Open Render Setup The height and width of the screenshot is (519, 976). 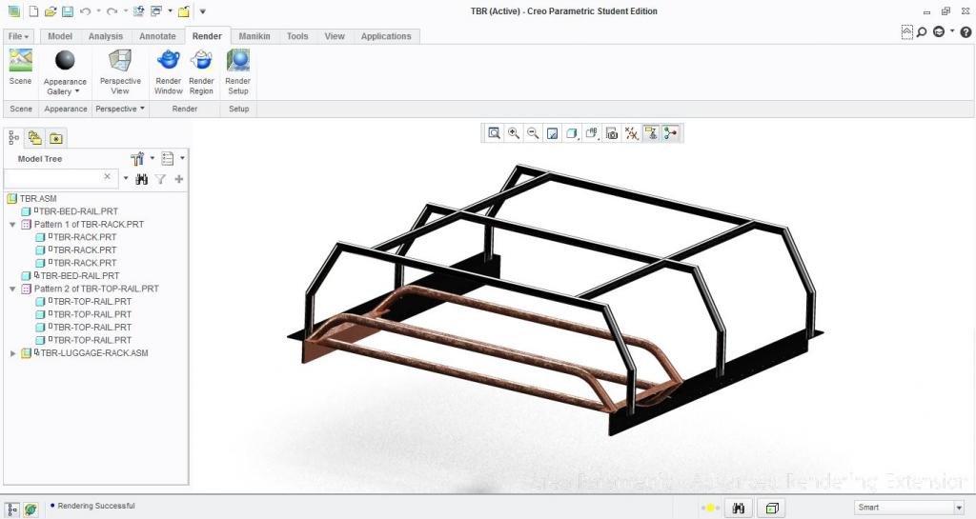point(237,72)
